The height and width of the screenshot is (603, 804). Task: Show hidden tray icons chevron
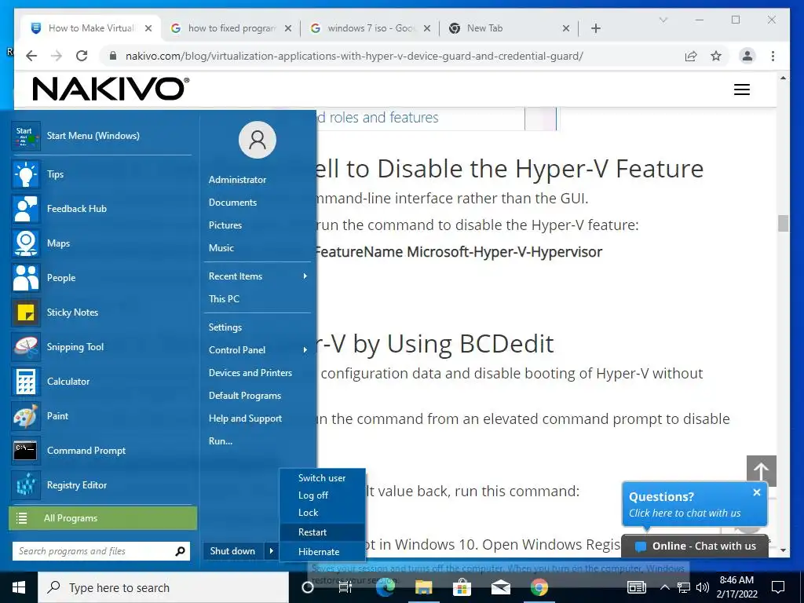(664, 587)
